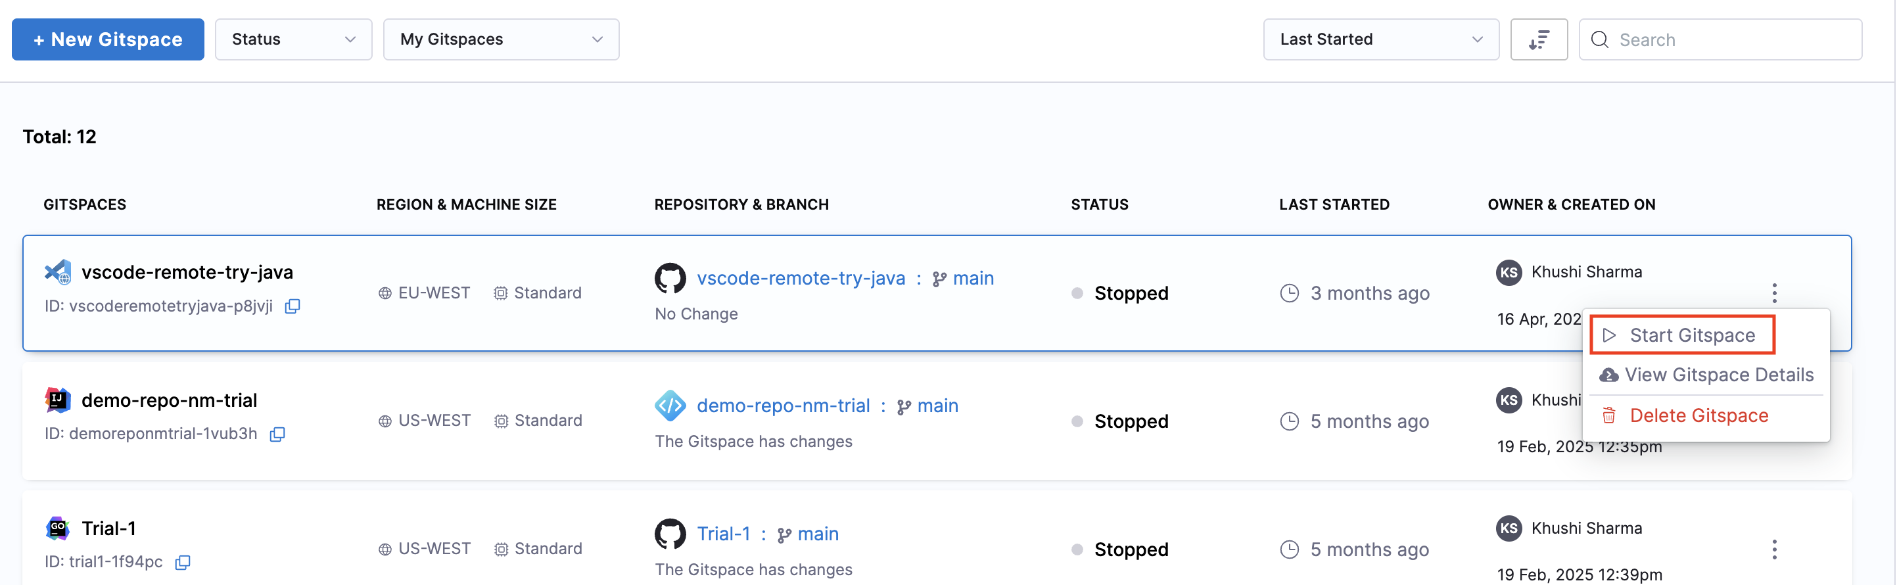Click the Trial-1 repository link
1897x585 pixels.
(x=723, y=534)
